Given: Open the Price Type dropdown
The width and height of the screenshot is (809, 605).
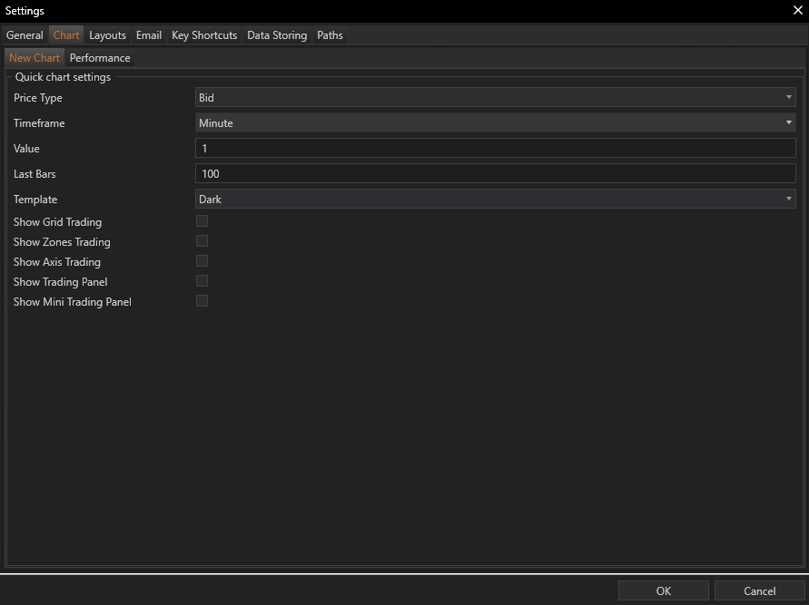Looking at the screenshot, I should click(495, 98).
